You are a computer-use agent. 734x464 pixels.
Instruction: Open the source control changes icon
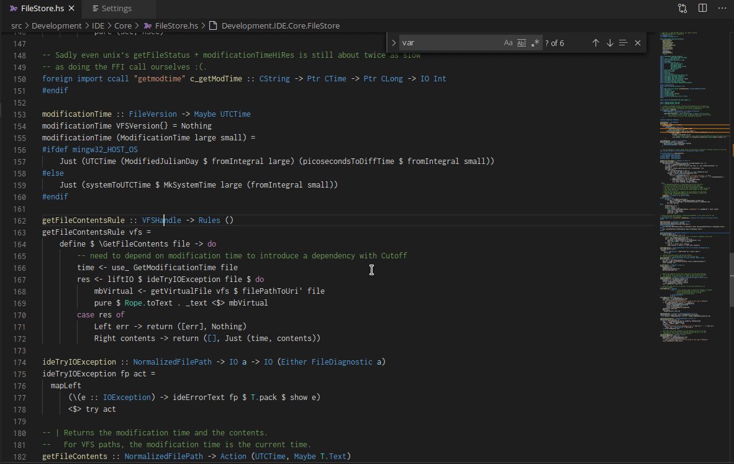click(682, 8)
